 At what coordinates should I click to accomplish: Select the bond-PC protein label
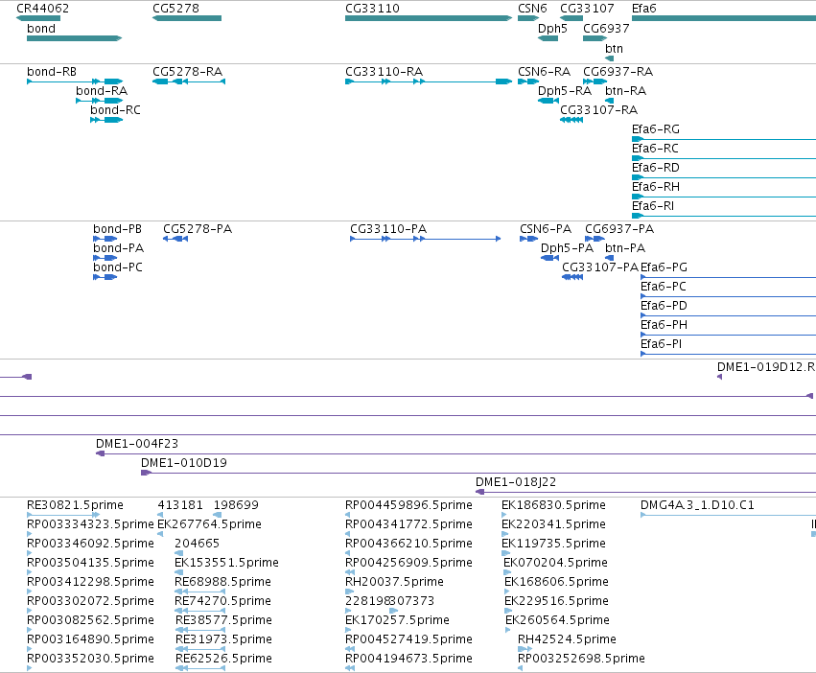coord(118,267)
